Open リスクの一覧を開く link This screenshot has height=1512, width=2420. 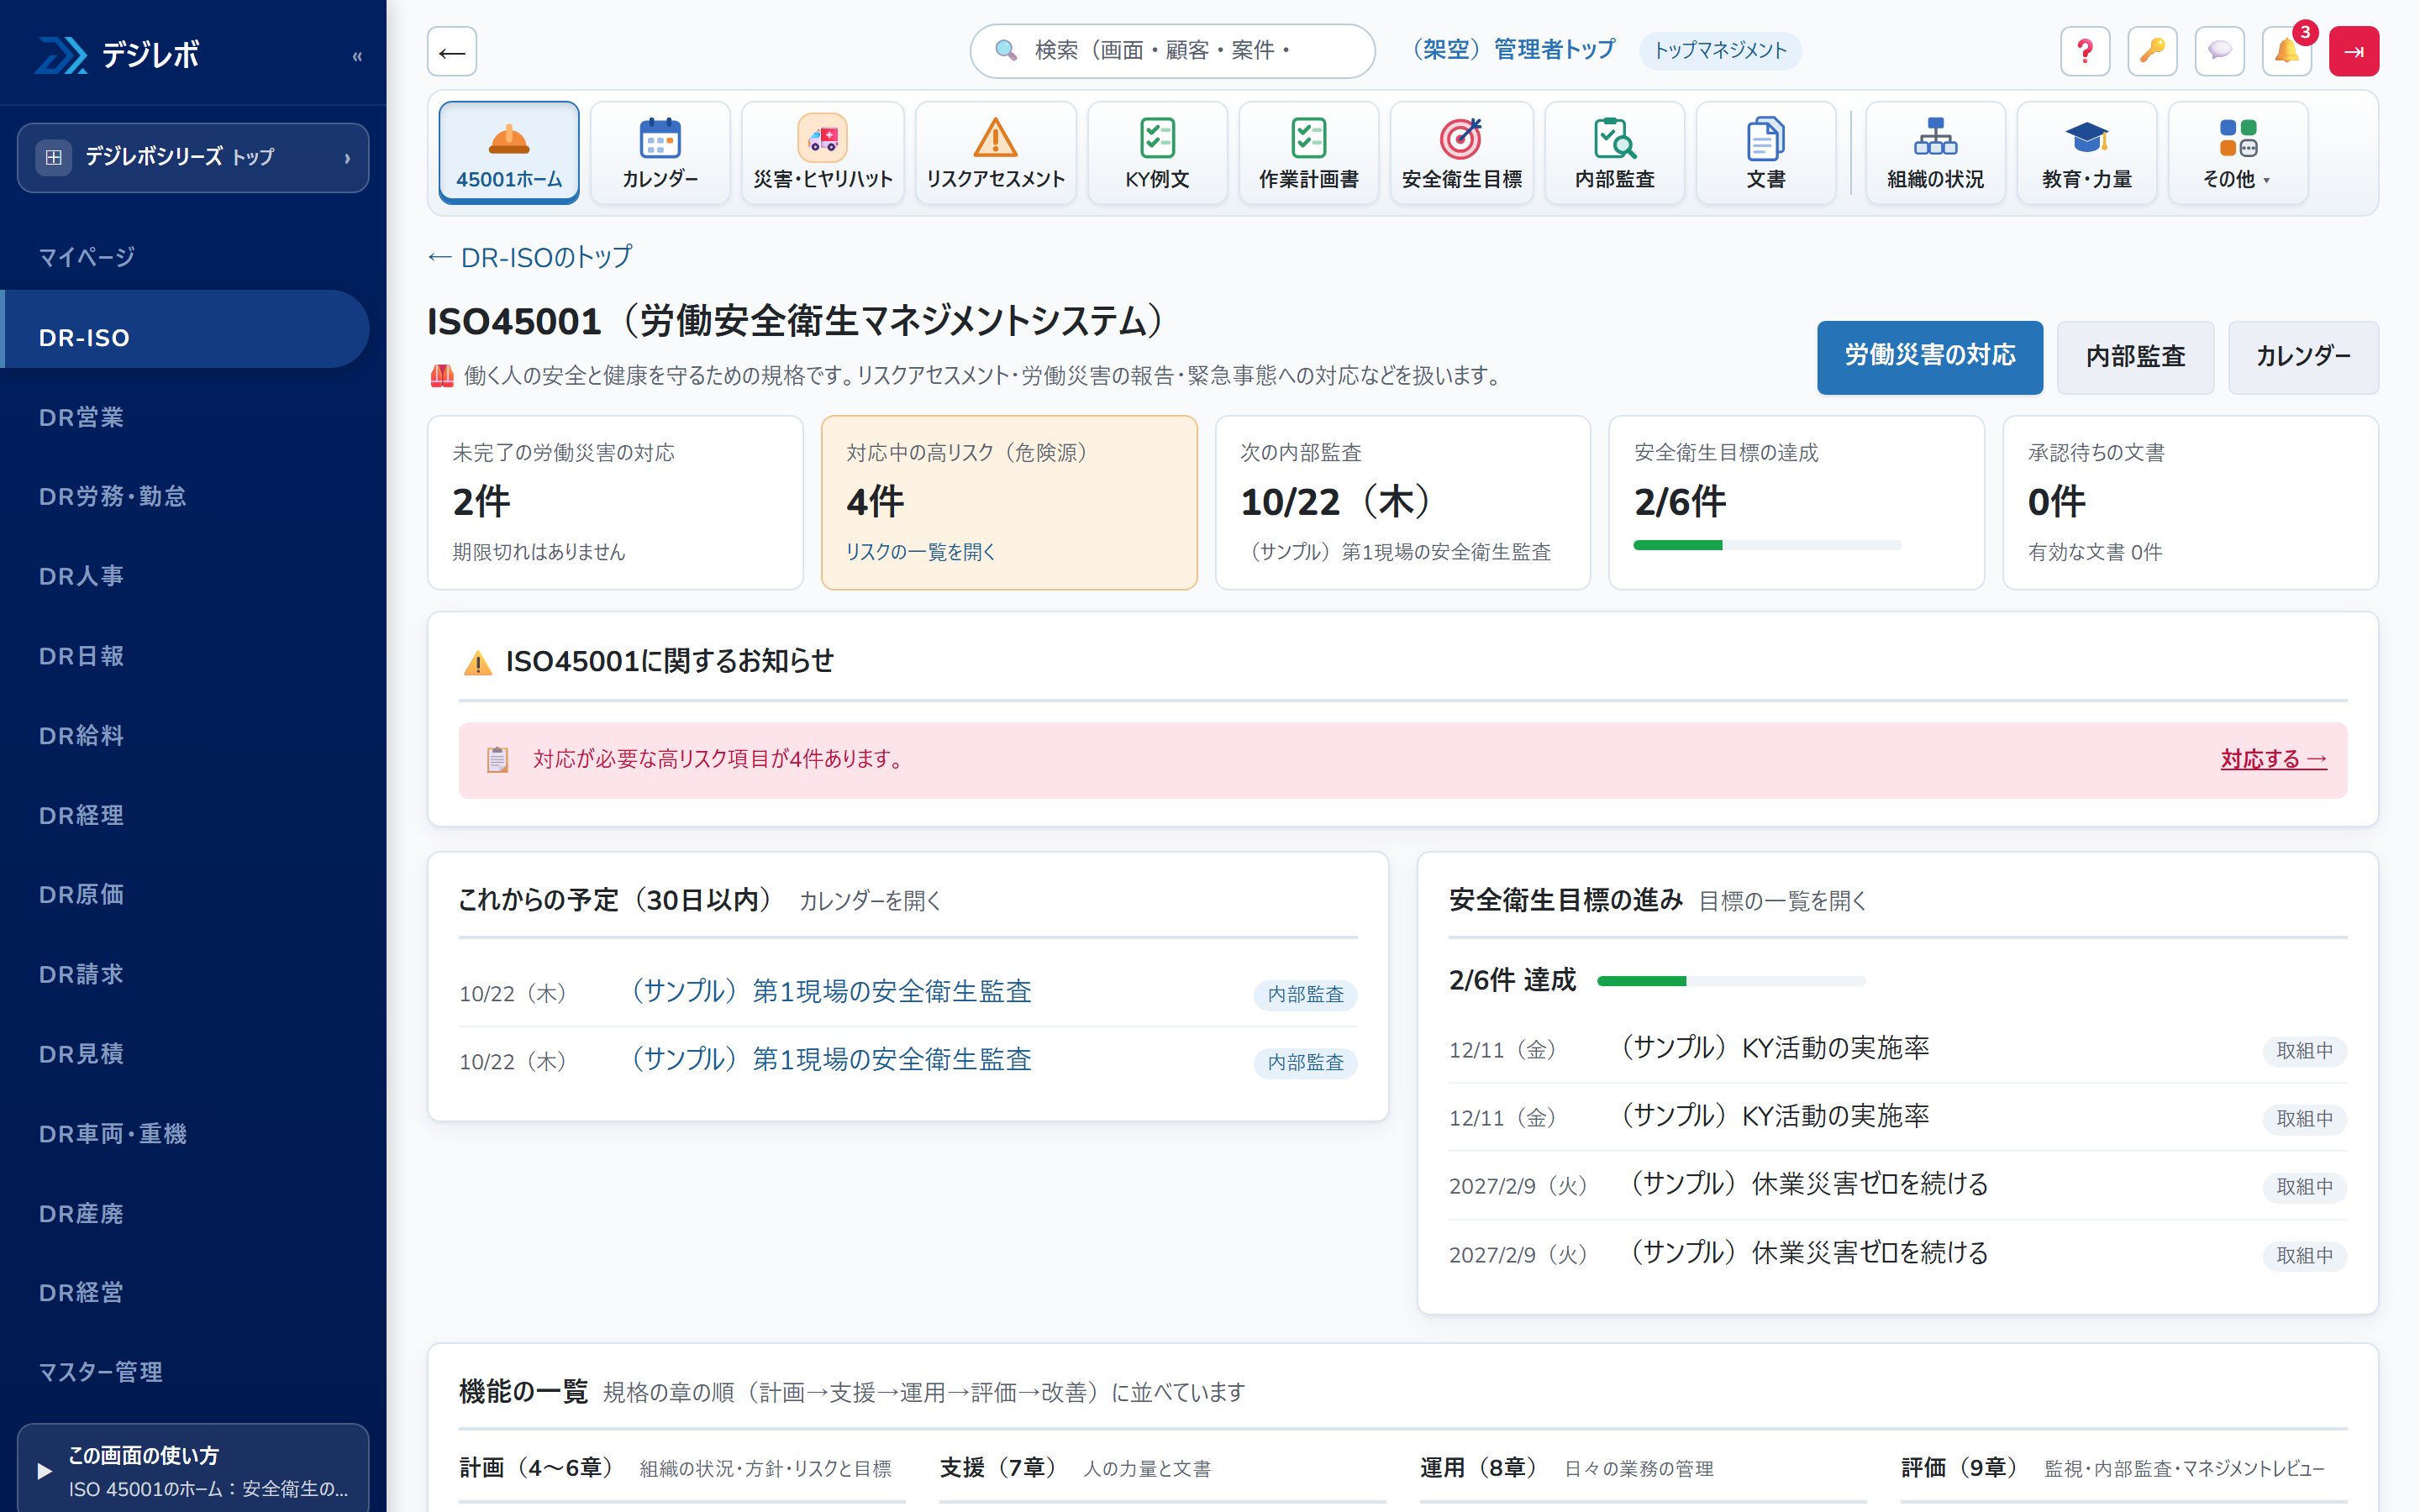[920, 552]
